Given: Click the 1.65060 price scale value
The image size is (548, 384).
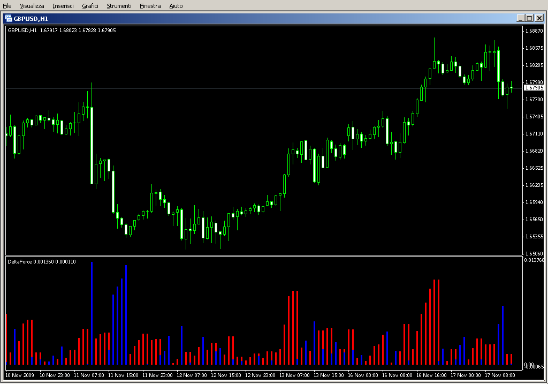Looking at the screenshot, I should [x=535, y=253].
